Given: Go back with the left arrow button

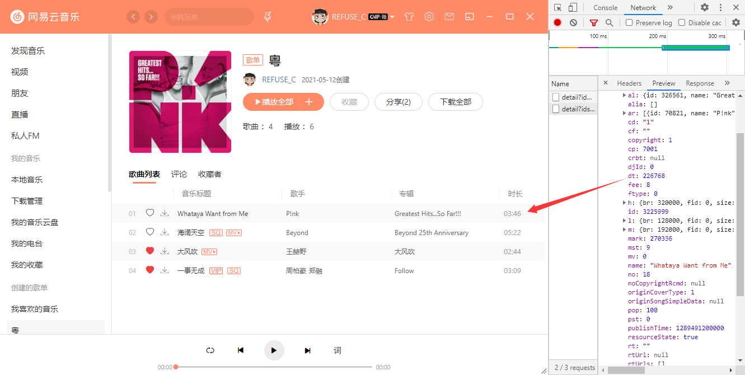Looking at the screenshot, I should pos(133,17).
